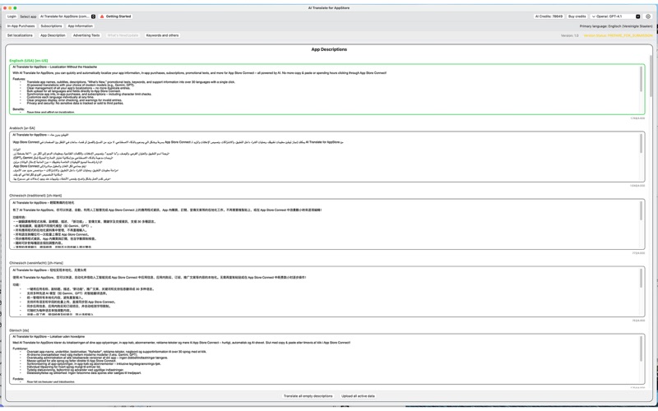Image resolution: width=658 pixels, height=411 pixels.
Task: Open the App Information section
Action: pos(80,26)
